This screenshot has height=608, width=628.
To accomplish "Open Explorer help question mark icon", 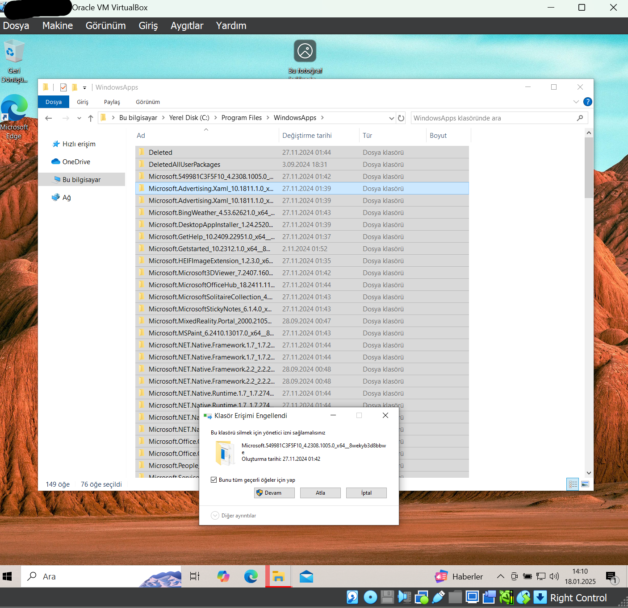I will point(588,102).
